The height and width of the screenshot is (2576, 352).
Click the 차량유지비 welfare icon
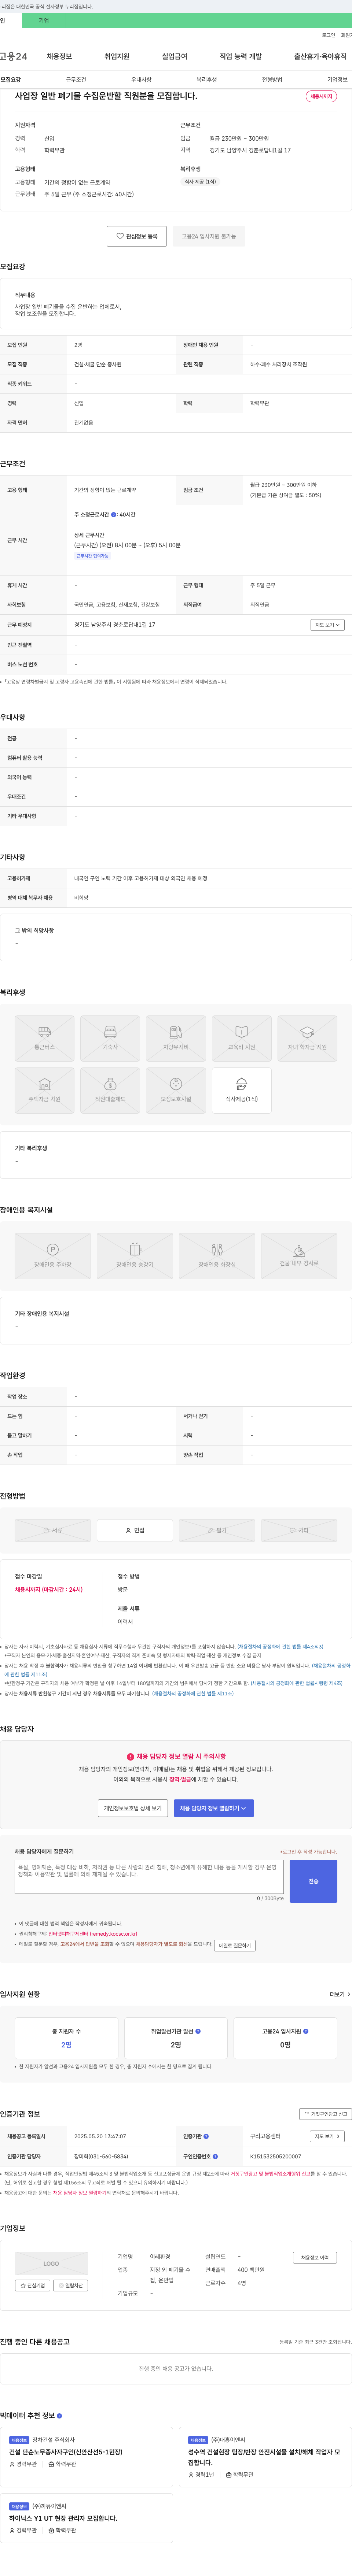tap(176, 1038)
